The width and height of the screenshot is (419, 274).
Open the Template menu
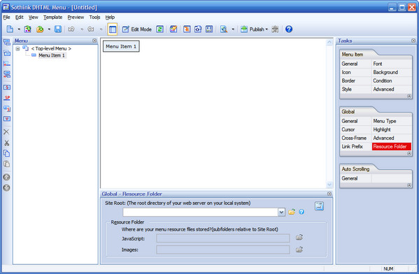point(53,17)
